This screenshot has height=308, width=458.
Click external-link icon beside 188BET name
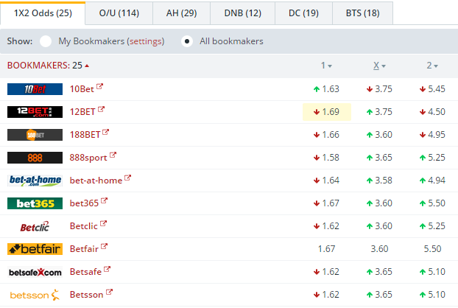(x=106, y=132)
